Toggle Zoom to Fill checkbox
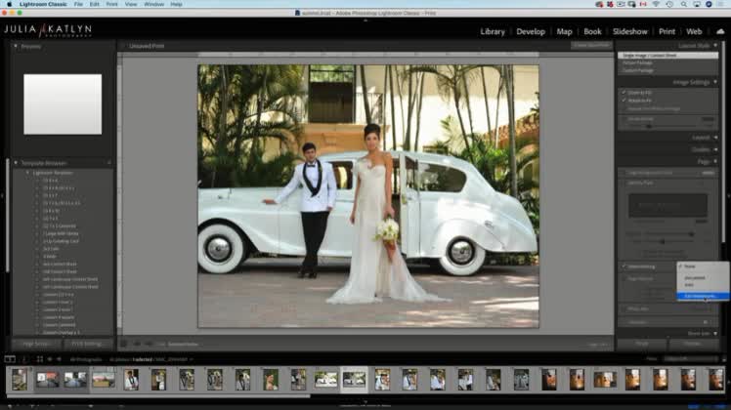The height and width of the screenshot is (410, 731). tap(623, 93)
